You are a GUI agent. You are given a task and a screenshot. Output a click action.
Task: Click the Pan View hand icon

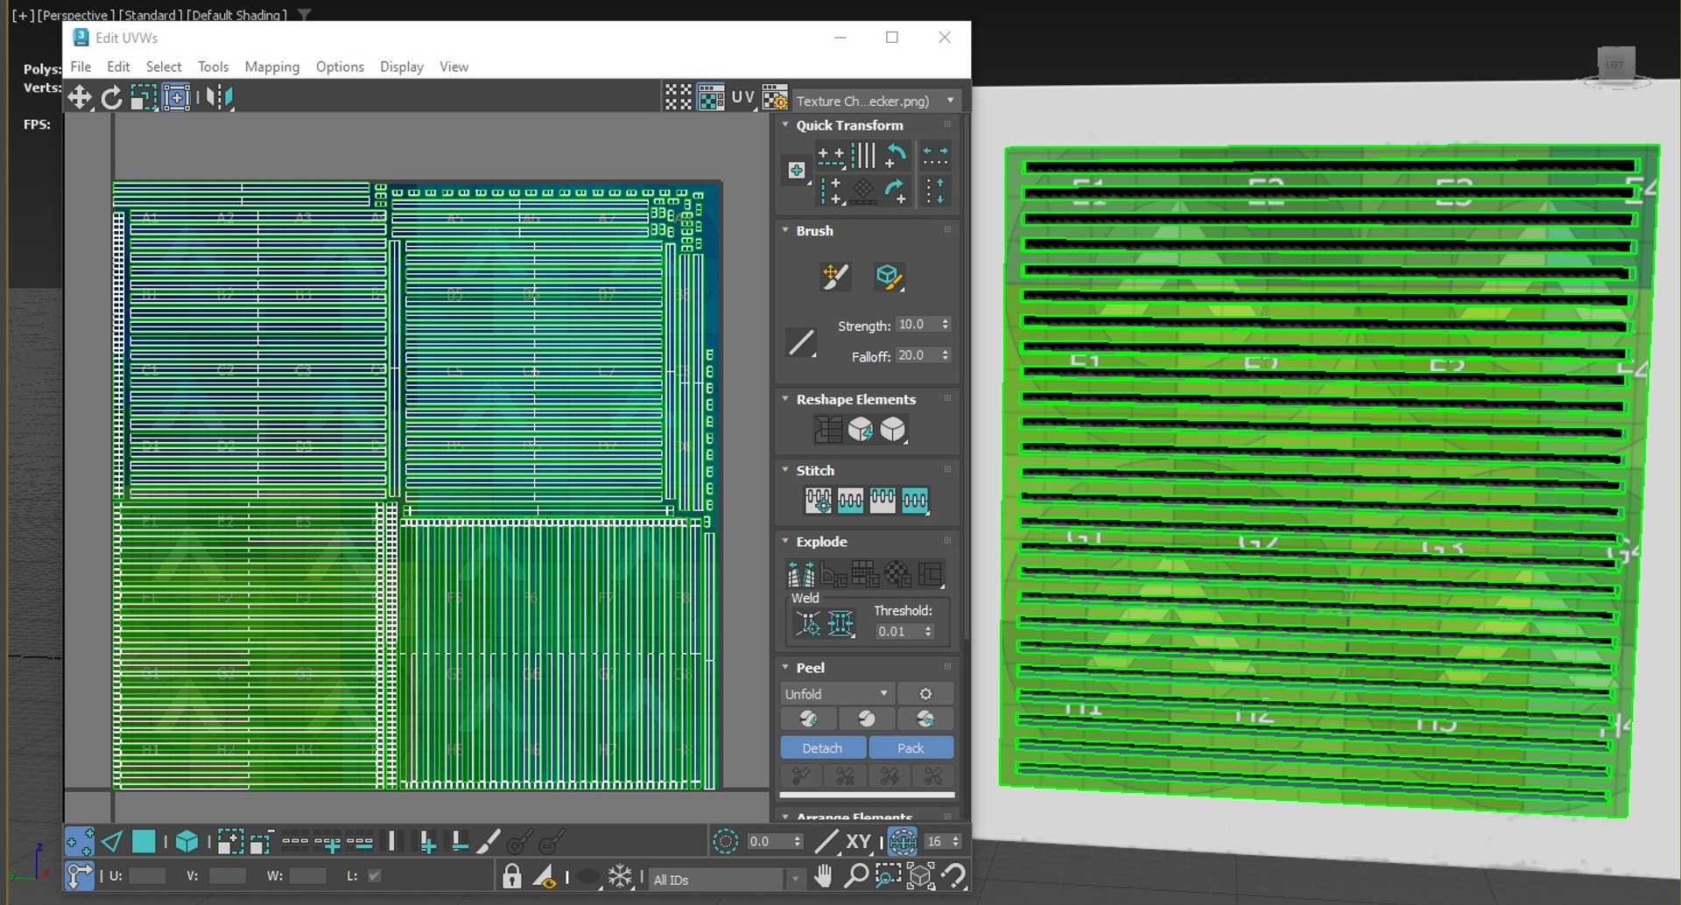point(822,876)
